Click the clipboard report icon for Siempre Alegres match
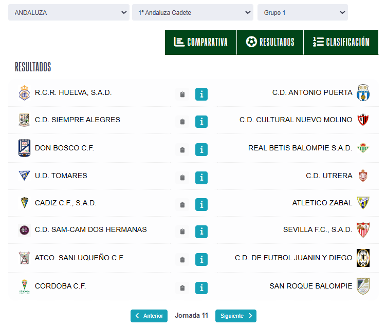This screenshot has height=328, width=386. point(182,122)
